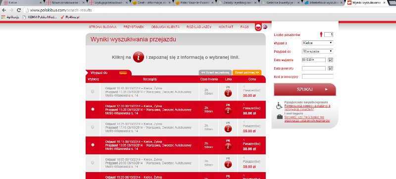Image resolution: width=396 pixels, height=179 pixels.
Task: Switch to the Nowe oznakowanie browser tab
Action: (65, 3)
